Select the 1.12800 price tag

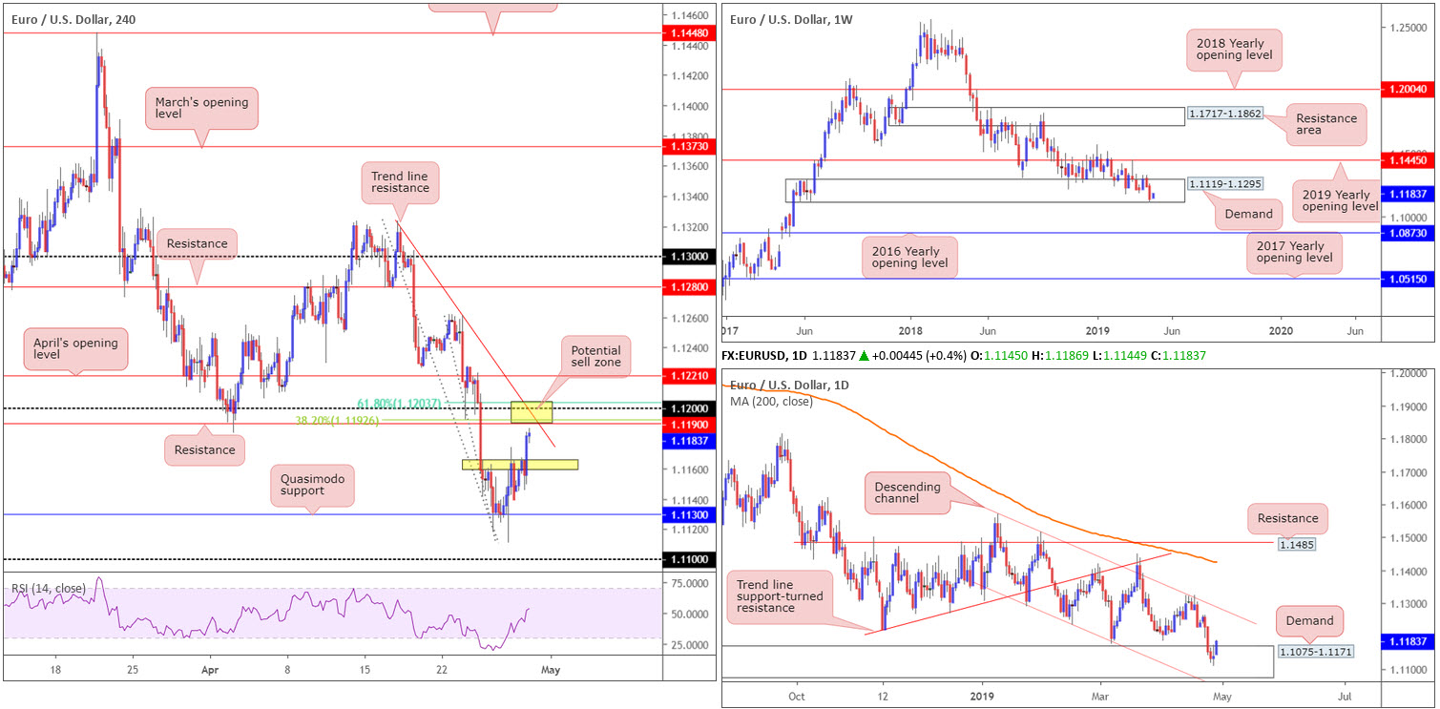(688, 286)
